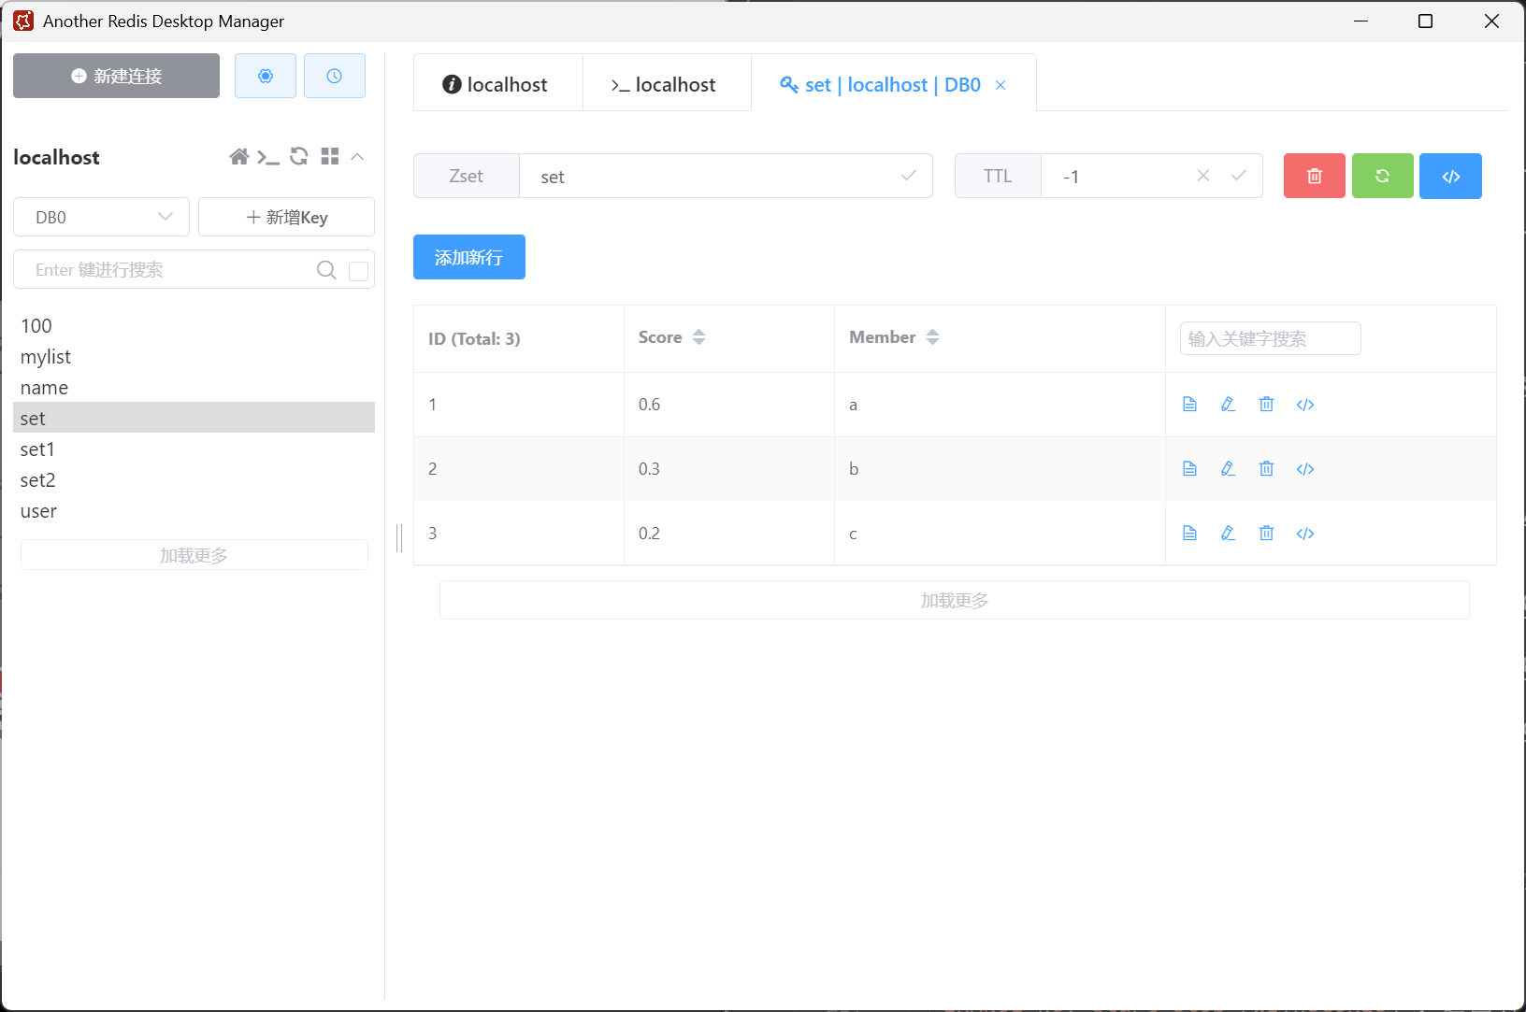Switch to localhost info tab
This screenshot has height=1012, width=1526.
[497, 85]
